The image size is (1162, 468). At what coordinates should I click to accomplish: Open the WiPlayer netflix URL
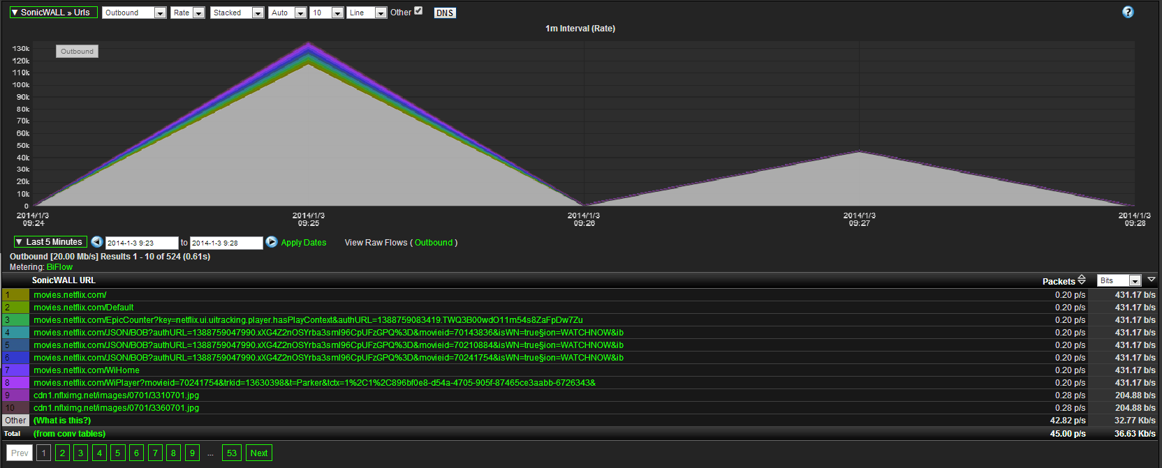point(314,383)
